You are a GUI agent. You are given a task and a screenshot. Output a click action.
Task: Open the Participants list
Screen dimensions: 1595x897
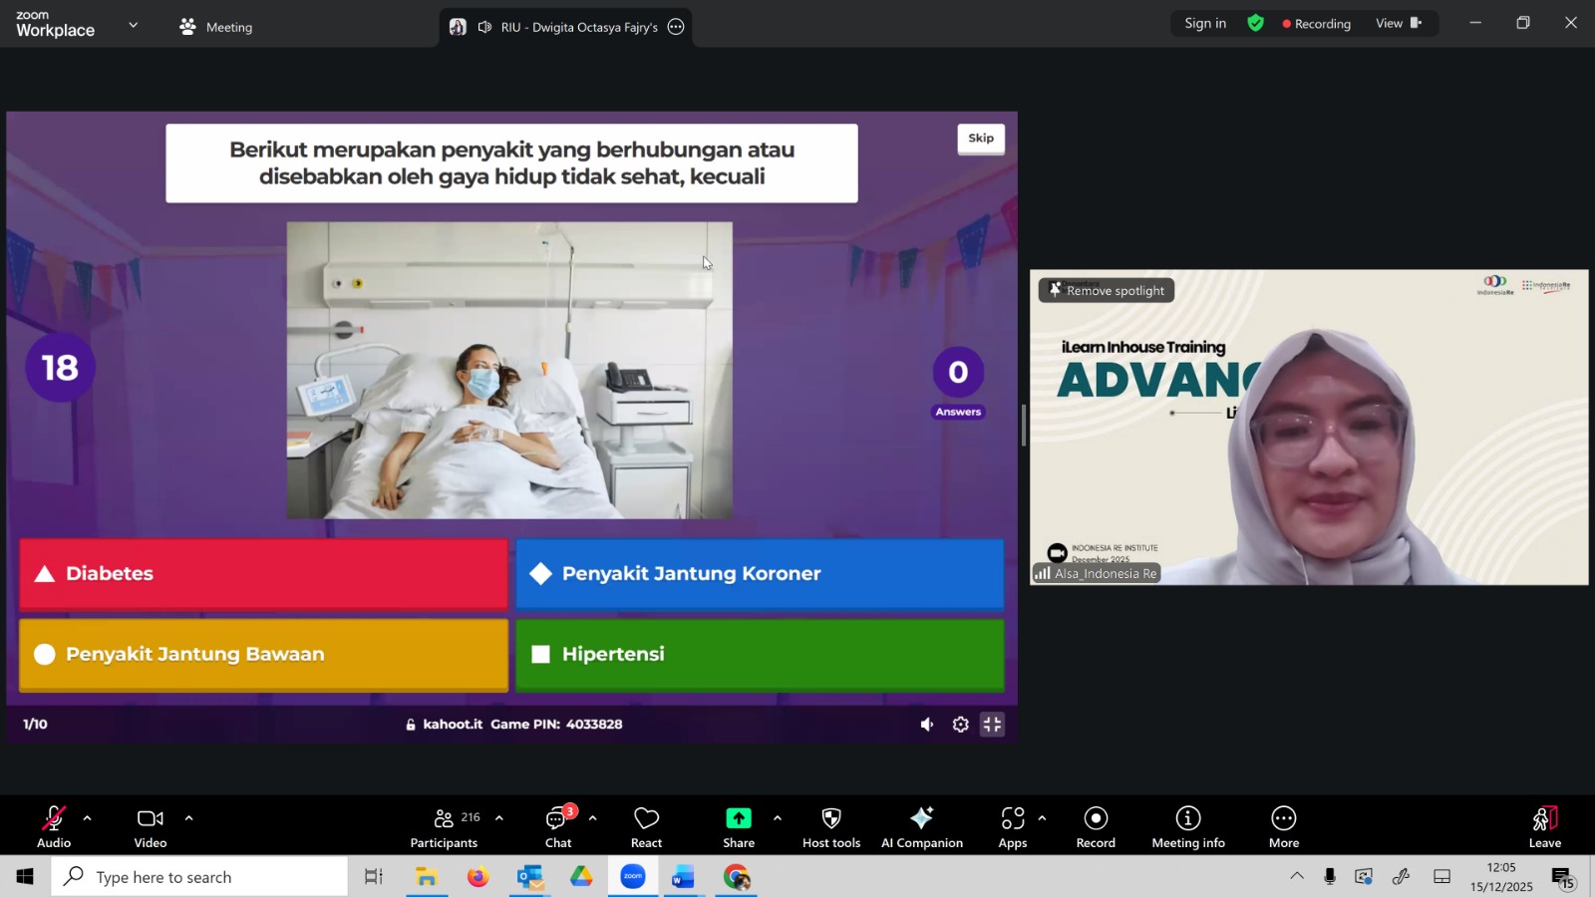point(445,826)
